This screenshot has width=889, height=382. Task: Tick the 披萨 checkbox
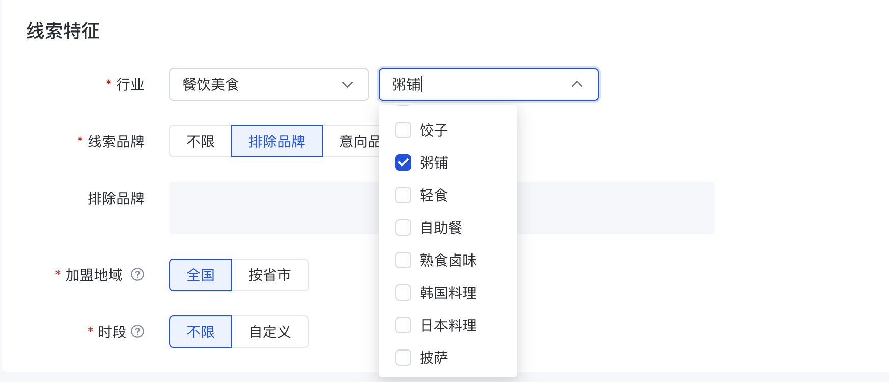click(403, 358)
